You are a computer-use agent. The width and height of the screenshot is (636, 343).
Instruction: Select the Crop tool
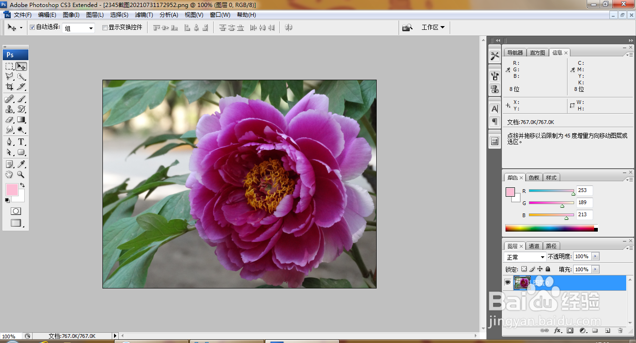pos(9,87)
